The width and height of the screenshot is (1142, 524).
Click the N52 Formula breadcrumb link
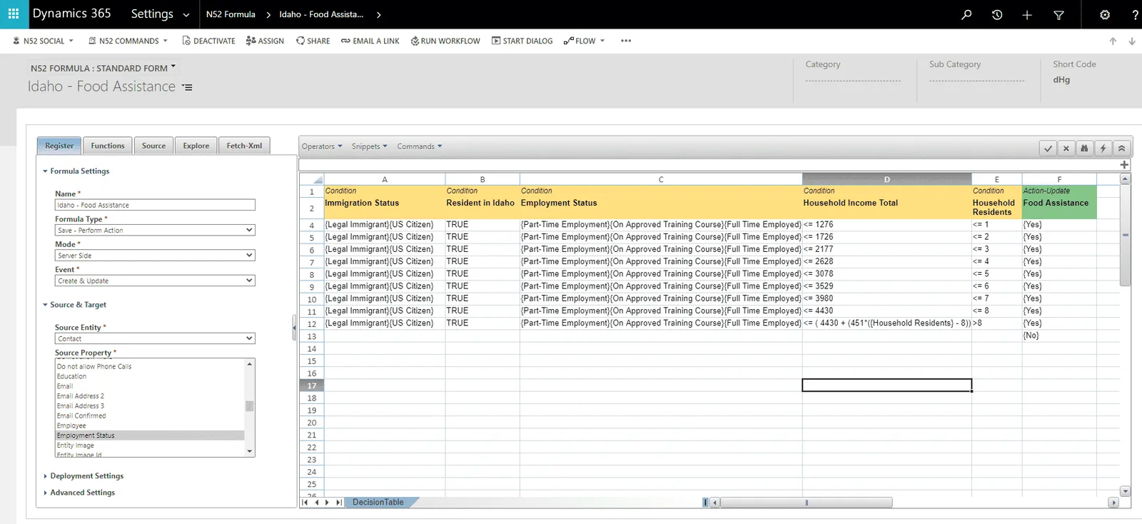pyautogui.click(x=231, y=14)
